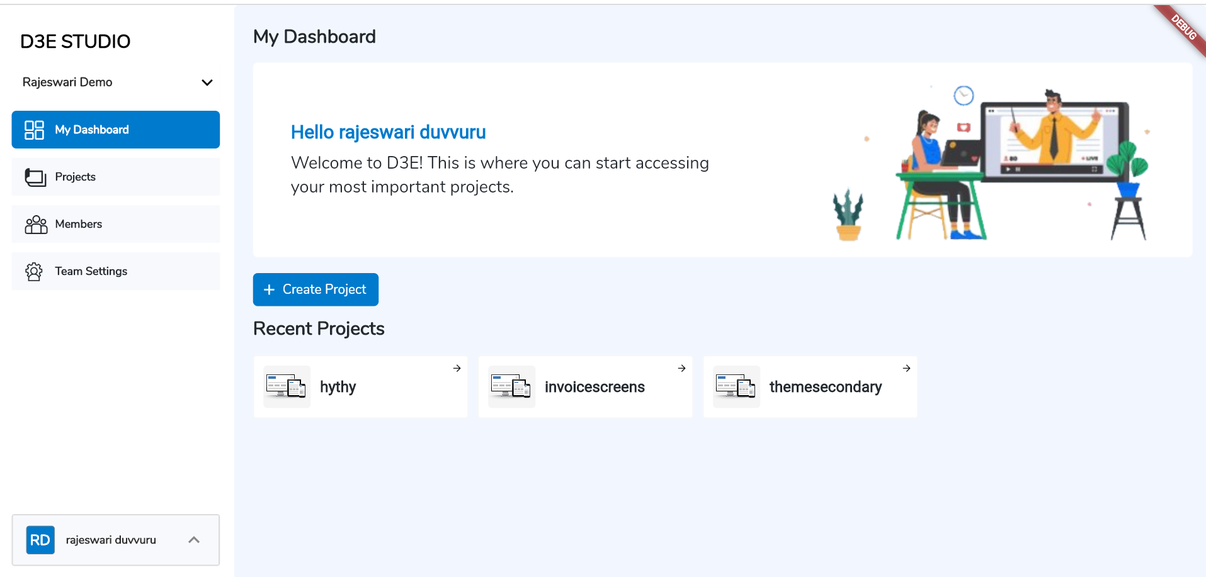Open invoicescreens via its arrow icon
The height and width of the screenshot is (577, 1206).
pos(682,368)
